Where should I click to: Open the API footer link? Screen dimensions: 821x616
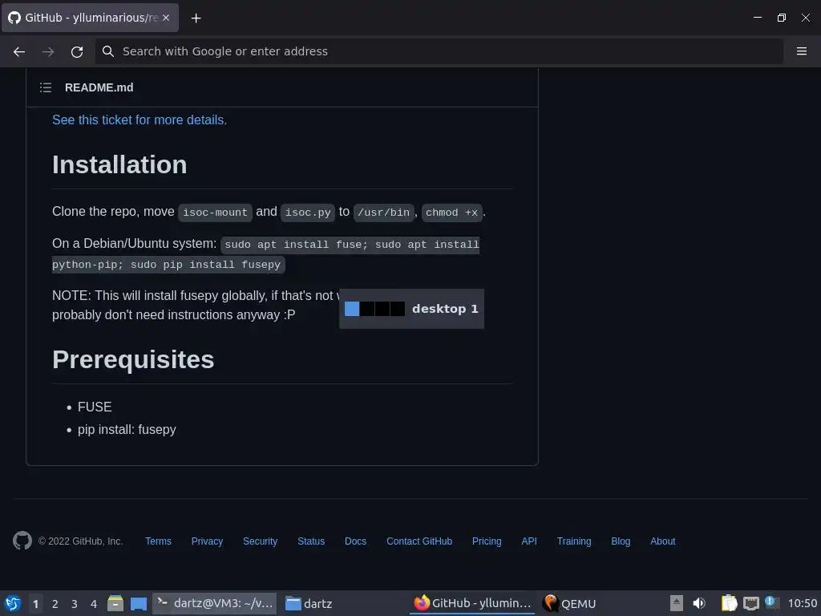coord(529,541)
